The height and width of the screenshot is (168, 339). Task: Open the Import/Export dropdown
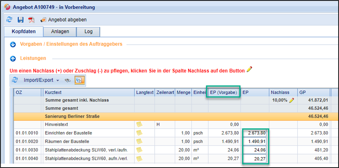41,80
